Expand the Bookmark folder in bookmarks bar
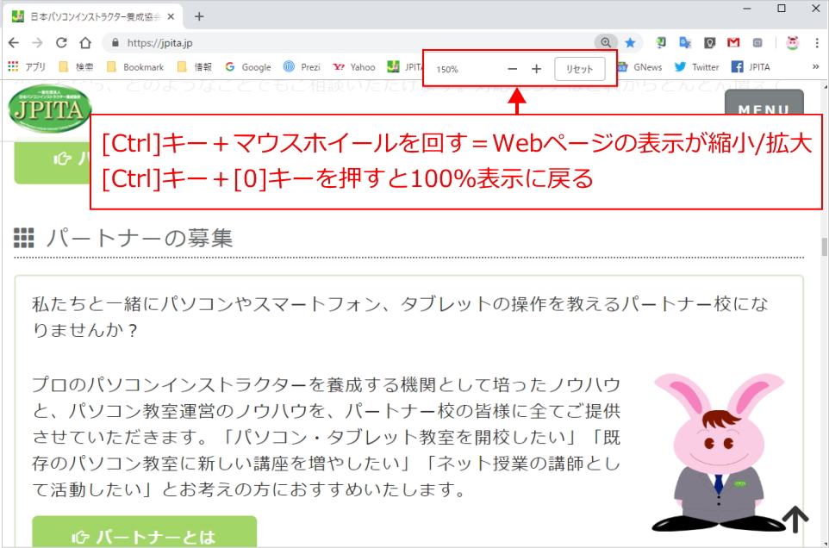The width and height of the screenshot is (829, 548). coord(134,66)
